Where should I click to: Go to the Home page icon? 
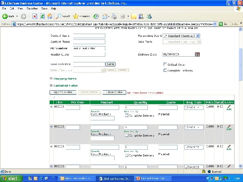tap(50, 16)
